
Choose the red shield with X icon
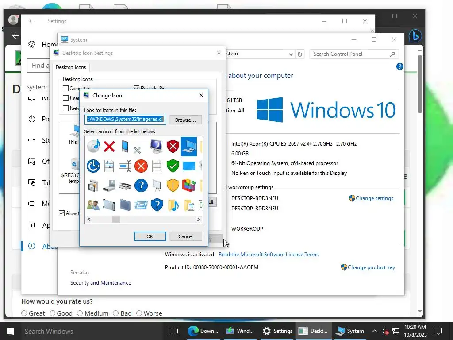[173, 146]
